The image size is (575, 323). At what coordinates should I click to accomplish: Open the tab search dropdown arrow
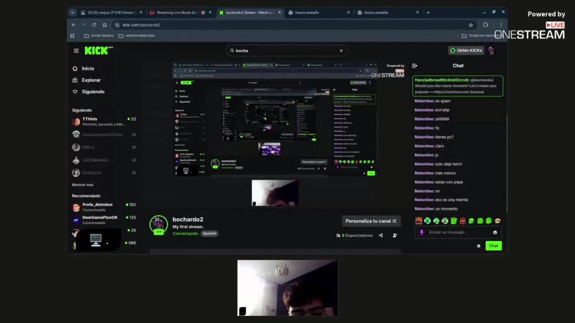click(x=72, y=13)
